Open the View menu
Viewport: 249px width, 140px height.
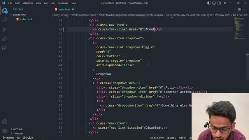[39, 3]
